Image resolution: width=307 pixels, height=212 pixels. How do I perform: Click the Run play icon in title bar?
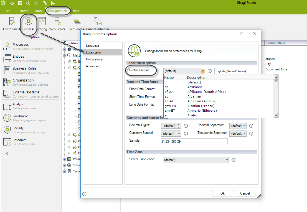tap(36, 3)
